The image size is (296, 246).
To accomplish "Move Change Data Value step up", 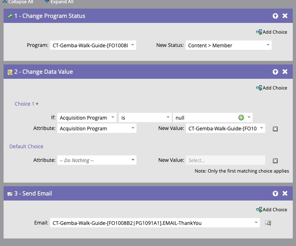I will pos(275,72).
